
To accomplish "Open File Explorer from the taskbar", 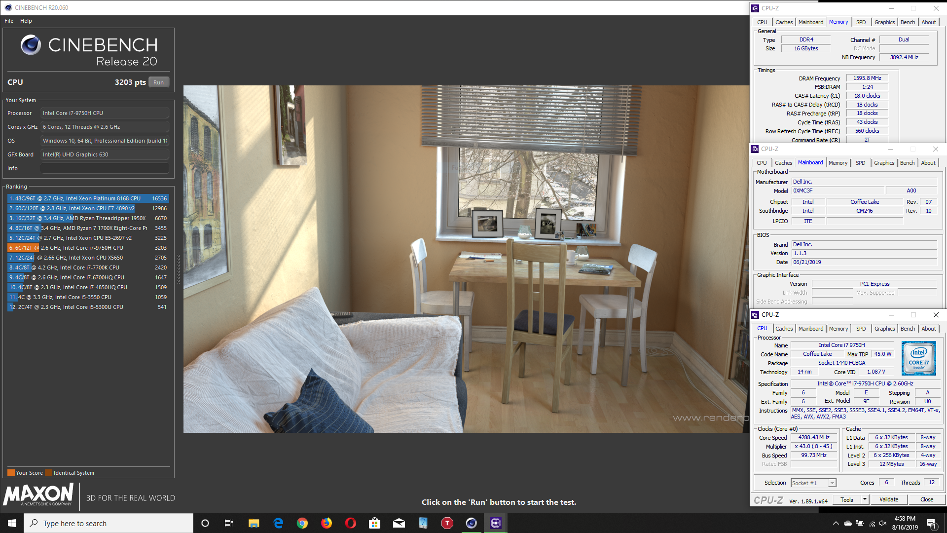I will click(x=254, y=523).
